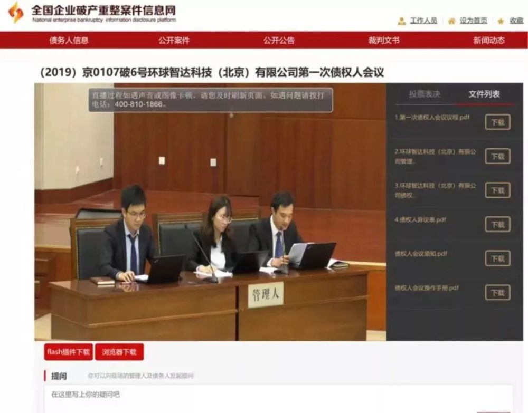Click the live video stream of the meeting
The width and height of the screenshot is (528, 413).
[210, 212]
